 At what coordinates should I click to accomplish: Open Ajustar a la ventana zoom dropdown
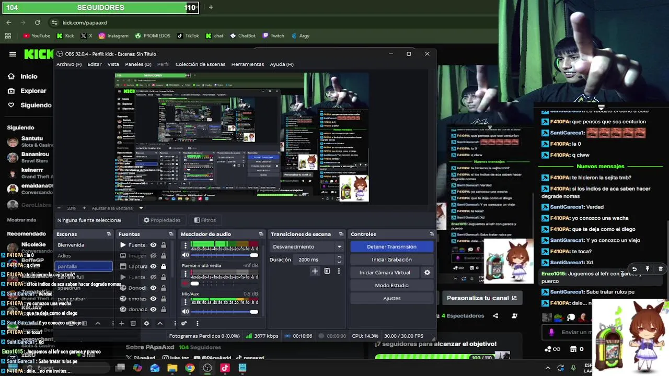[x=117, y=208]
